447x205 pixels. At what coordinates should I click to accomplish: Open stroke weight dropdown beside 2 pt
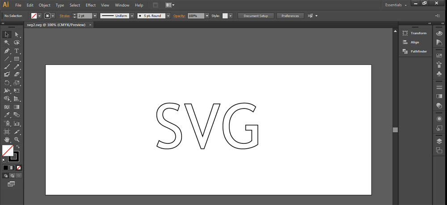tap(95, 16)
